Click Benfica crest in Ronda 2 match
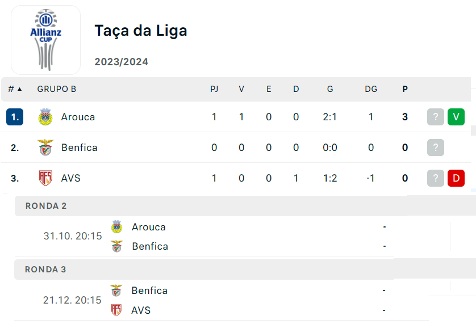Image resolution: width=476 pixels, height=324 pixels. pyautogui.click(x=116, y=246)
